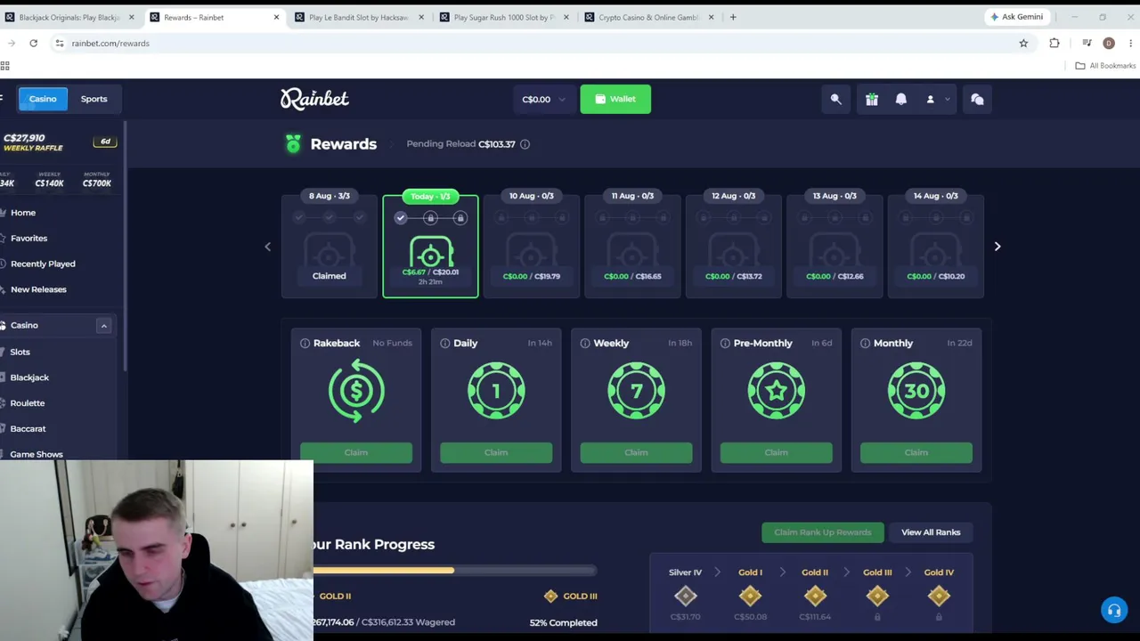Go to Home in sidebar

[23, 213]
